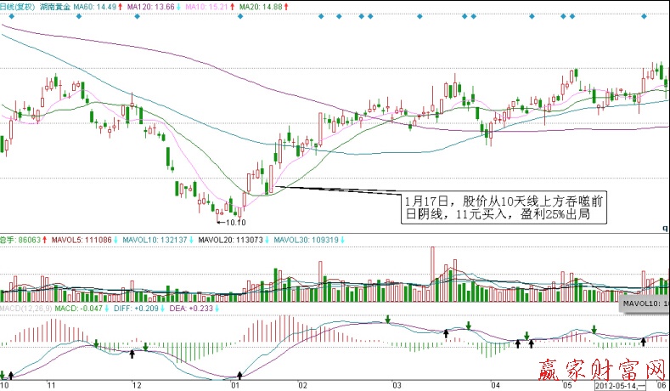The height and width of the screenshot is (391, 670).
Task: Click the MA60 red up arrow indicator
Action: tap(119, 7)
